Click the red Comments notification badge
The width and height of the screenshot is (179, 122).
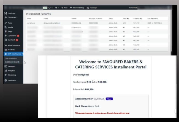(18, 36)
